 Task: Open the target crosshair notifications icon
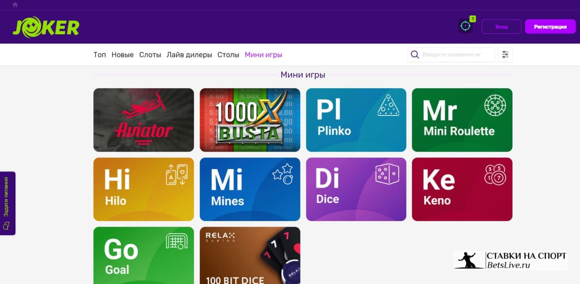click(x=465, y=26)
